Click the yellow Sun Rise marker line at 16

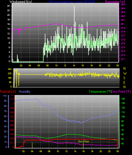83,146
